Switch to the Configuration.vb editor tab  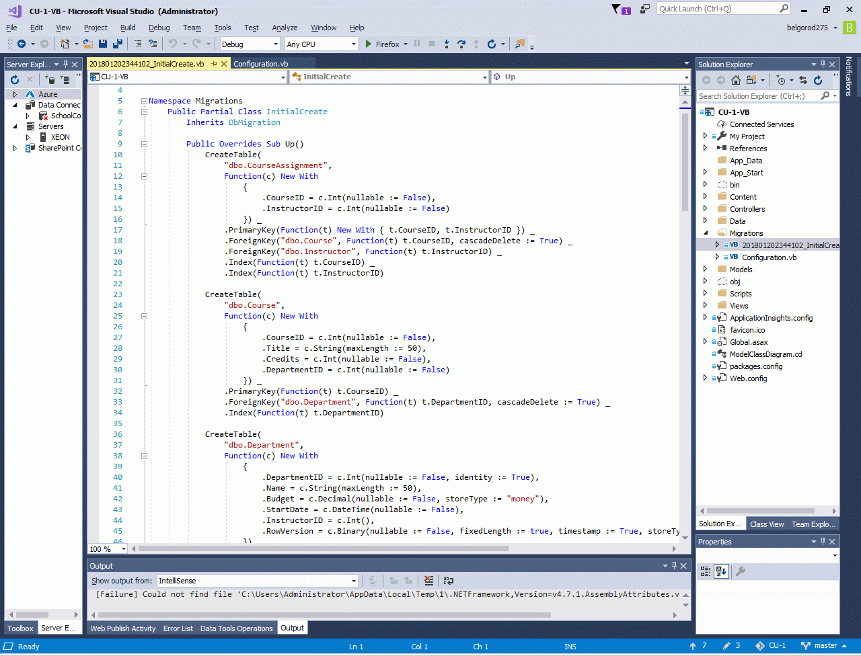tap(260, 64)
